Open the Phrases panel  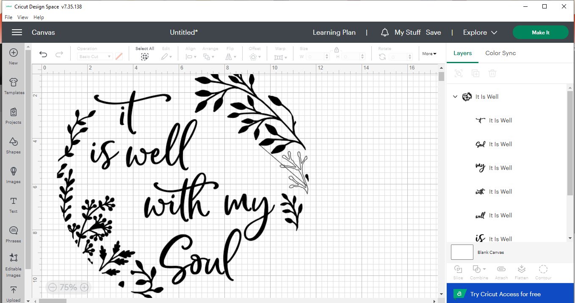(x=13, y=234)
